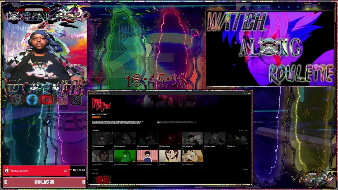Click the Bonus Stream subs progress bar

click(44, 171)
